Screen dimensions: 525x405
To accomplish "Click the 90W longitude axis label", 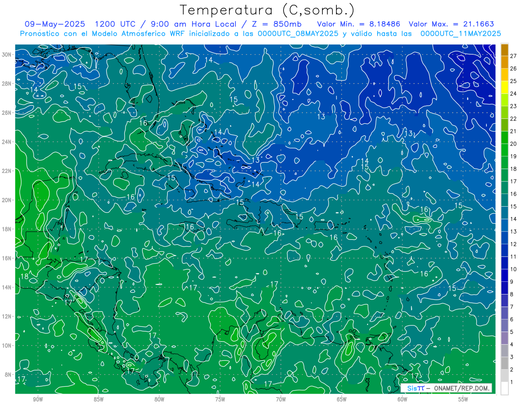I will (38, 399).
